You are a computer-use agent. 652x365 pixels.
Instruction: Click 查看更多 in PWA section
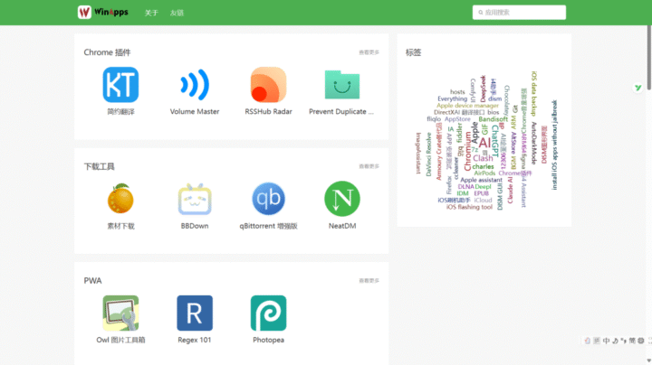click(x=369, y=281)
